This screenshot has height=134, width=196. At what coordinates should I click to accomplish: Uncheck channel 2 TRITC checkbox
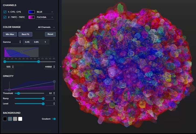click(x=5, y=17)
